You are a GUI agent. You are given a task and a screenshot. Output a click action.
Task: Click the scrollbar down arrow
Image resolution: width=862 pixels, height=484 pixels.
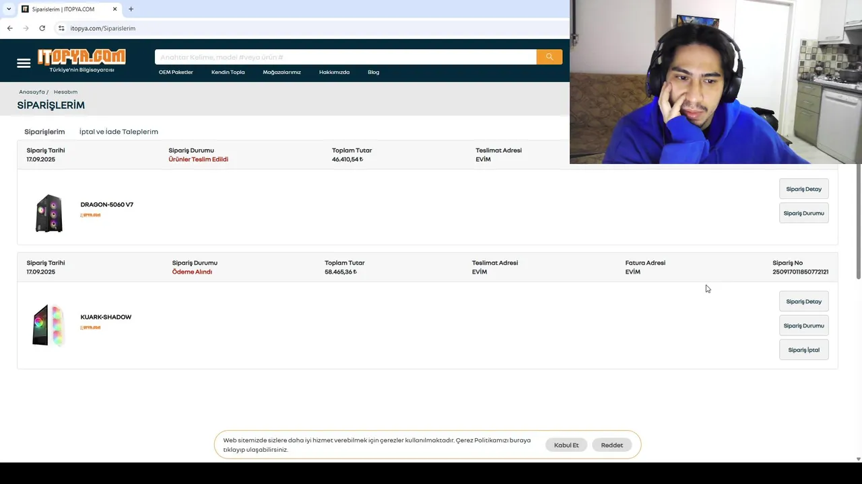[858, 458]
